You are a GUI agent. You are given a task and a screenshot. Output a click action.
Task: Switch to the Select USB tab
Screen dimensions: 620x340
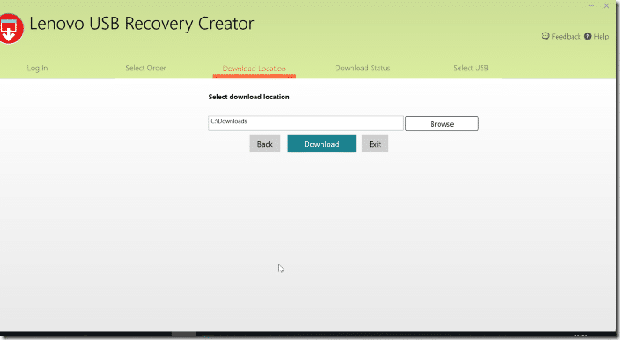click(471, 68)
